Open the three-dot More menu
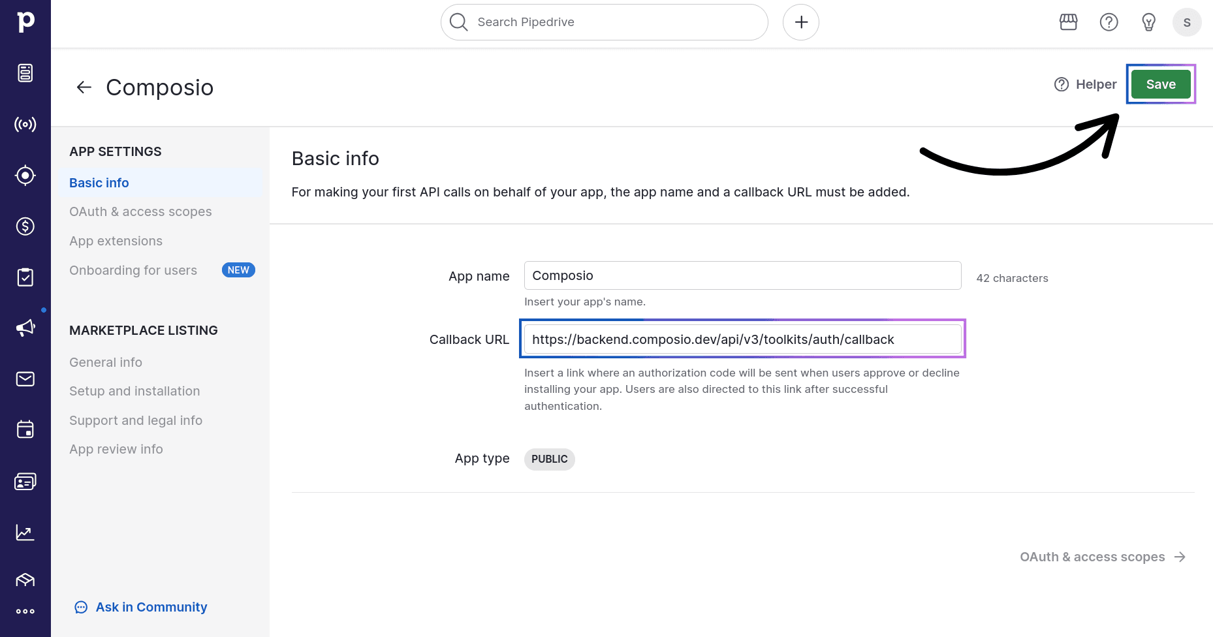The width and height of the screenshot is (1213, 637). pos(25,612)
